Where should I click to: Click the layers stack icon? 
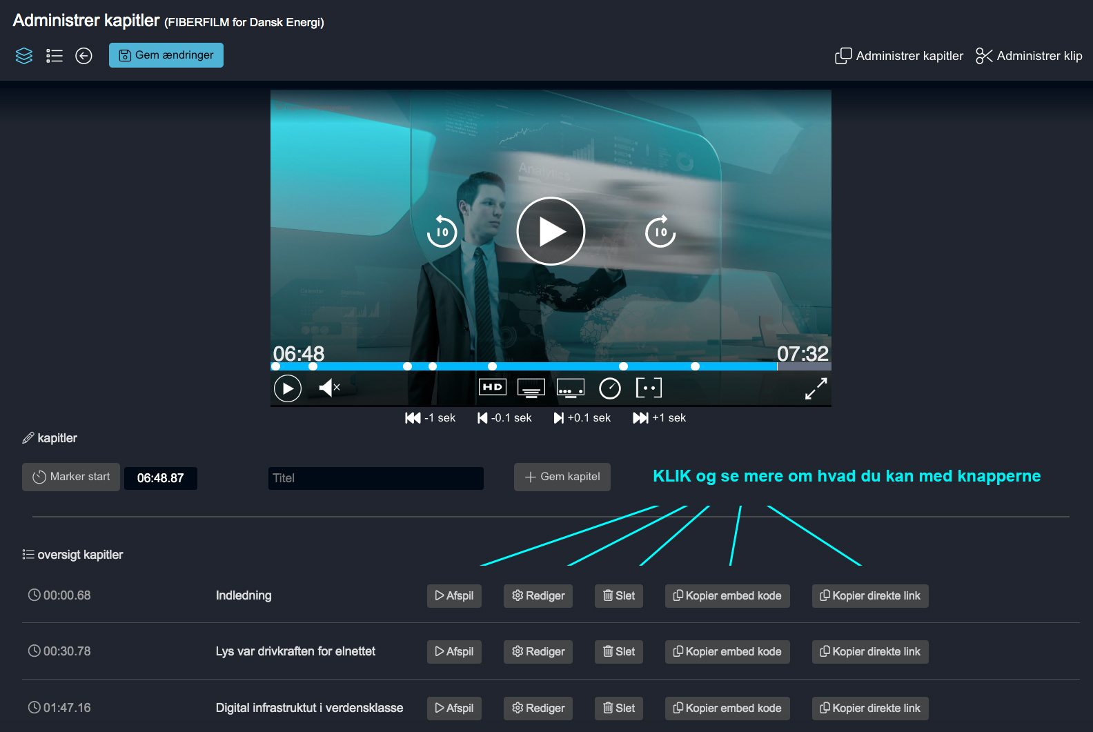pos(24,56)
